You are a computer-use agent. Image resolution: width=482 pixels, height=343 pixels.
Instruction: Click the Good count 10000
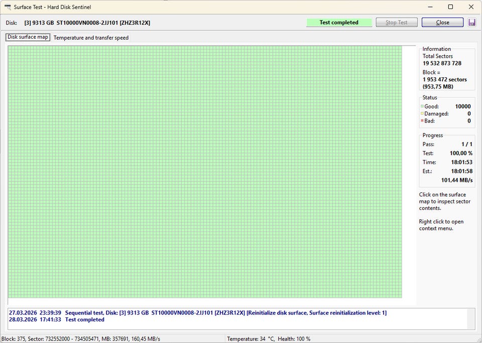(462, 106)
